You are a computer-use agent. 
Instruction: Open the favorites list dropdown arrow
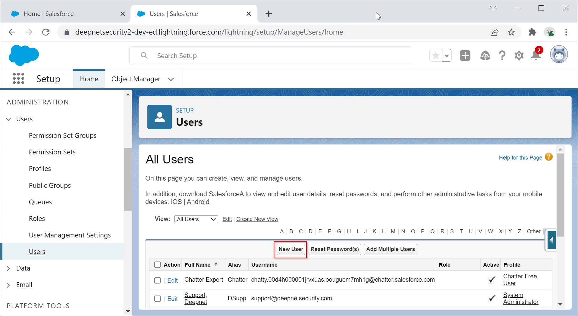(x=447, y=56)
